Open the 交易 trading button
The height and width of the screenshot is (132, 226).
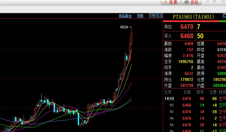click(171, 2)
